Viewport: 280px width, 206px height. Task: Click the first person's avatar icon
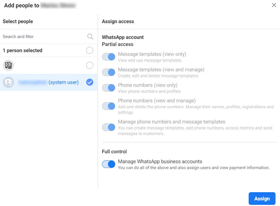(8, 65)
